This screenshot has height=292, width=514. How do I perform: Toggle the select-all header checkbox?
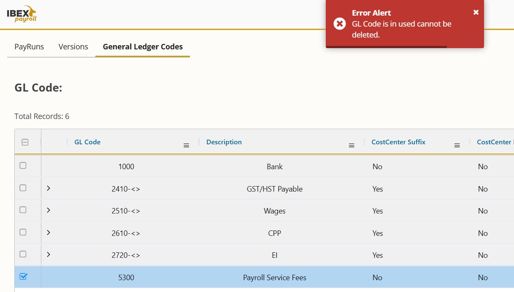[25, 142]
